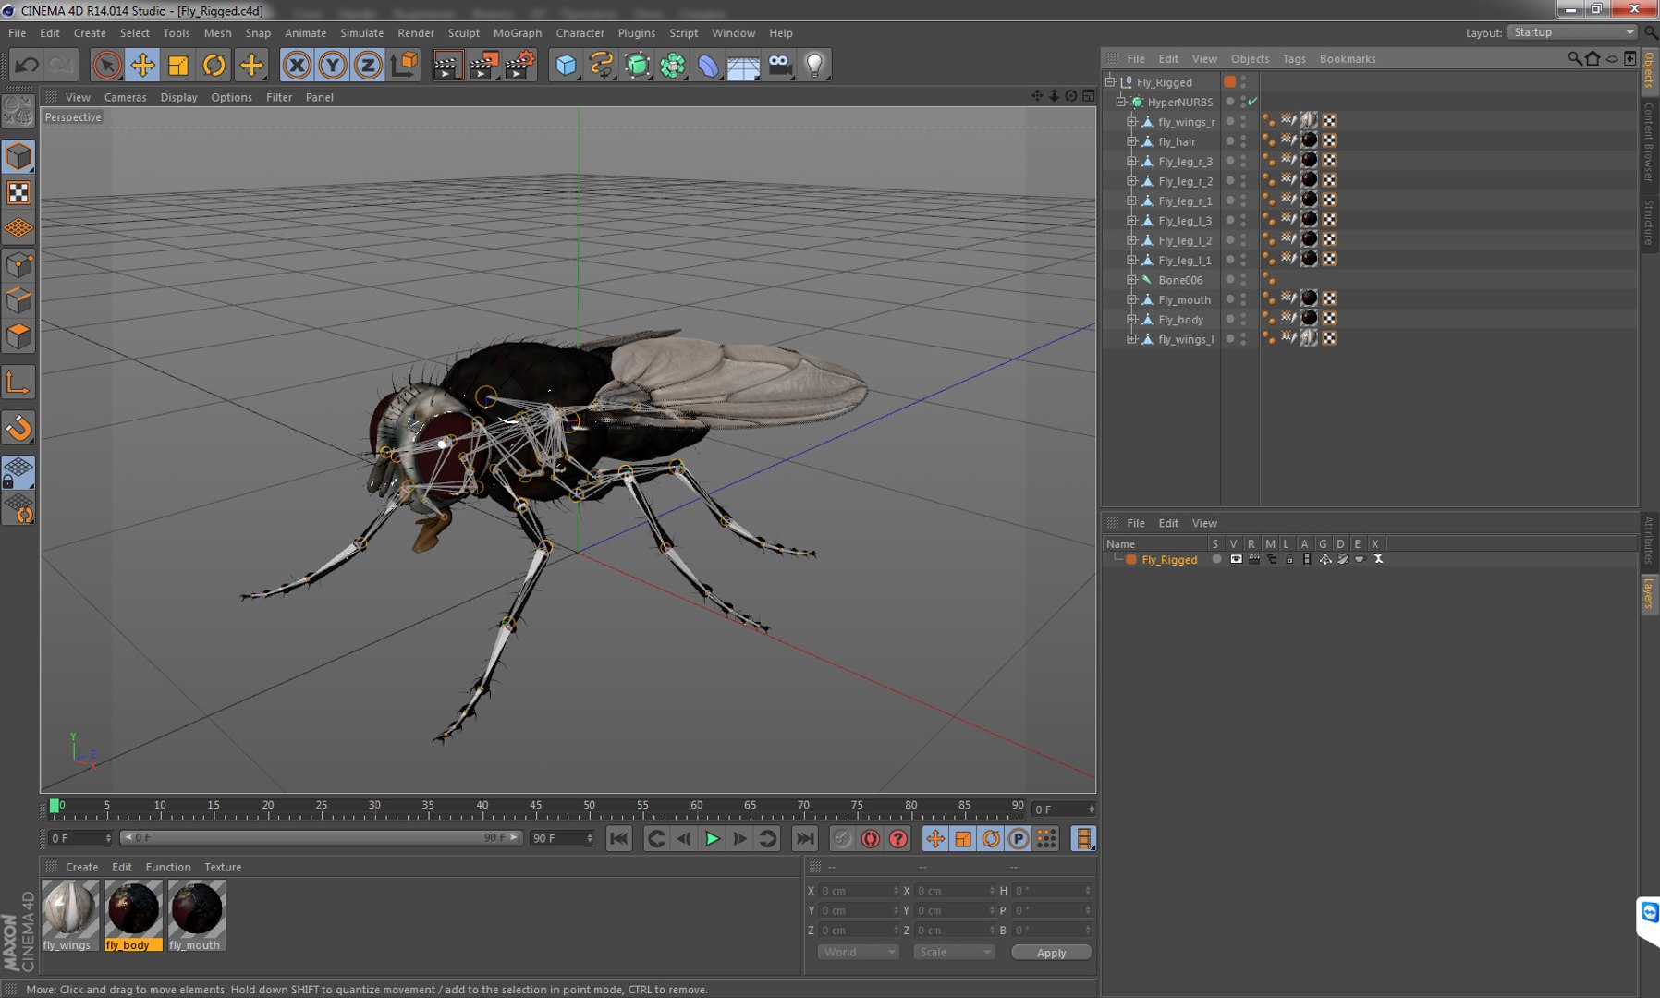Enable Model mode in left toolbar
This screenshot has height=998, width=1660.
pos(18,156)
